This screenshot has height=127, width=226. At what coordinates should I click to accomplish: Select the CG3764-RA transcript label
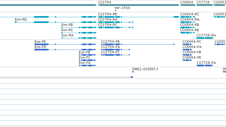click(x=108, y=20)
